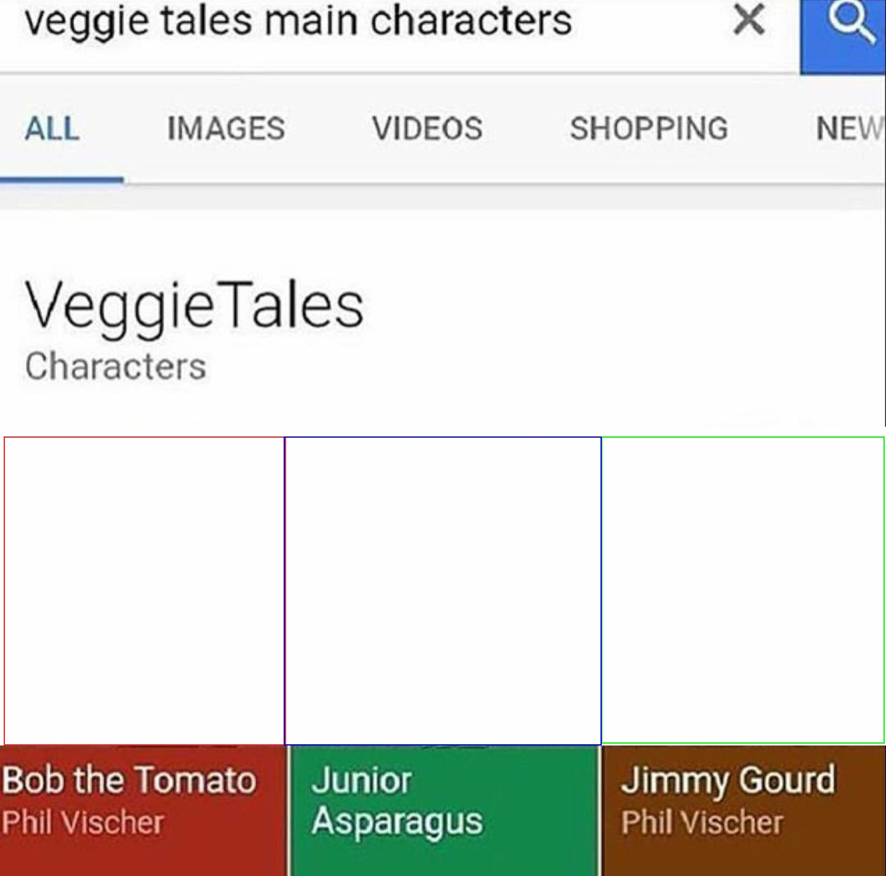Screen dimensions: 886x876
Task: Select the Bob the Tomato name label
Action: (x=129, y=781)
